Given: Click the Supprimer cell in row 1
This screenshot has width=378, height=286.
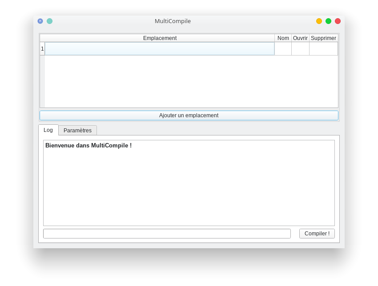Looking at the screenshot, I should (x=323, y=49).
